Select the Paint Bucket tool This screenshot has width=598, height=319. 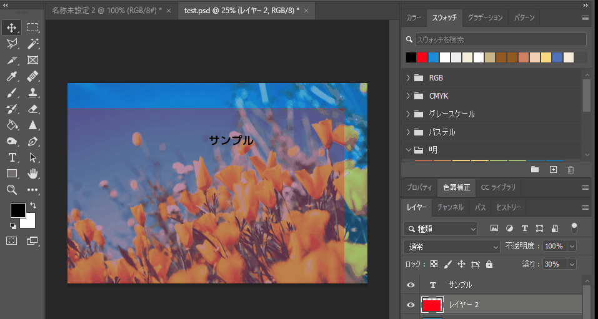(x=11, y=125)
